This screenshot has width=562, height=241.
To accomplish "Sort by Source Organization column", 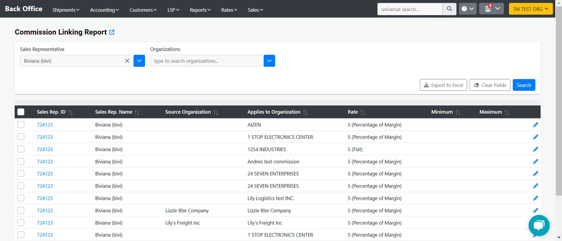I will [x=216, y=112].
